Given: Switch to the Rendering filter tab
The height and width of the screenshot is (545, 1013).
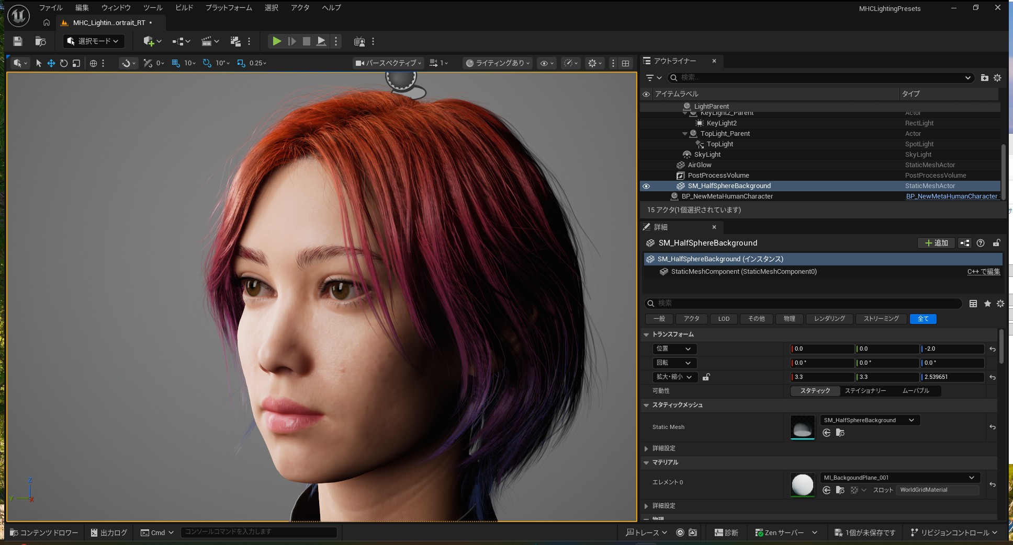Looking at the screenshot, I should coord(829,319).
